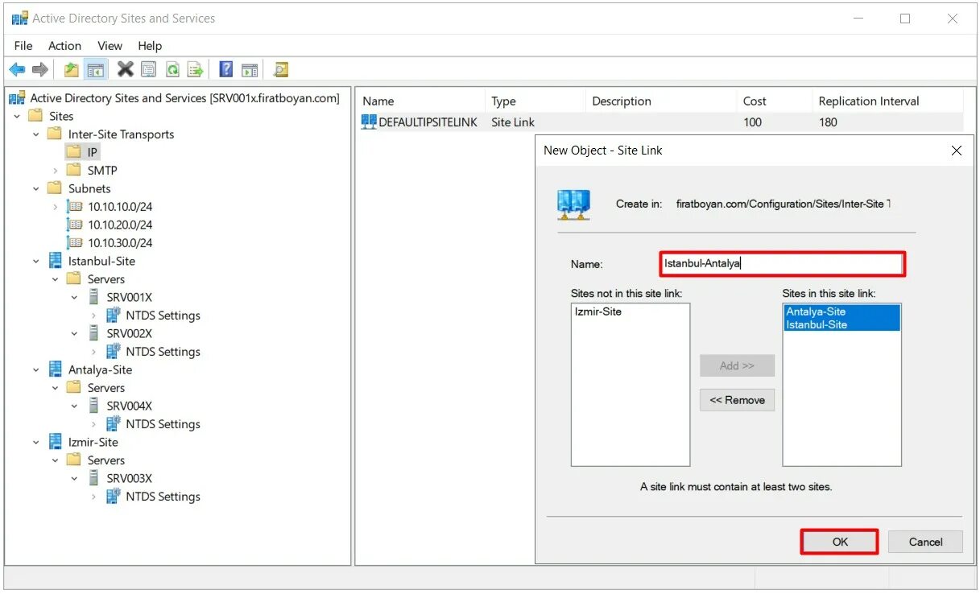Open the View menu
Image resolution: width=980 pixels, height=594 pixels.
click(110, 46)
